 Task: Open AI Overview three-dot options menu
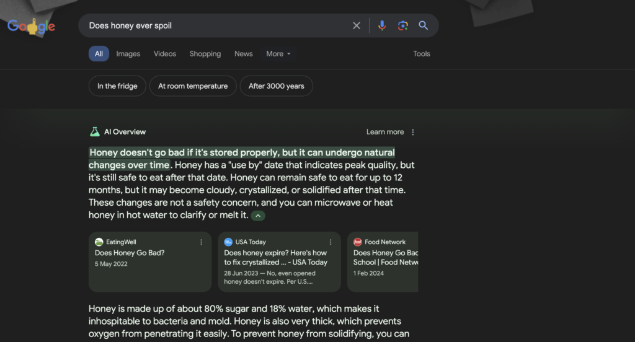[x=413, y=132]
